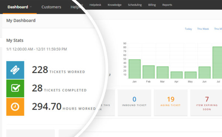This screenshot has width=222, height=137.
Task: Filter chart by Today link
Action: click(x=188, y=29)
